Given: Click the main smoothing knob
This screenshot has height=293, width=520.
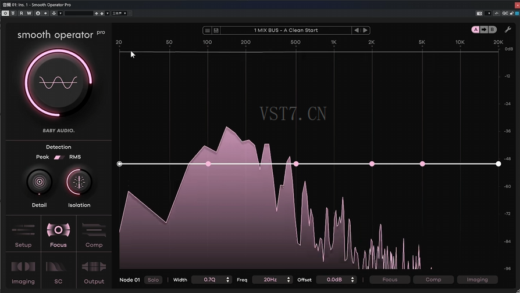Looking at the screenshot, I should [x=58, y=82].
